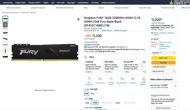
Task: Click the main Kingston FURY product image
Action: [x=45, y=52]
